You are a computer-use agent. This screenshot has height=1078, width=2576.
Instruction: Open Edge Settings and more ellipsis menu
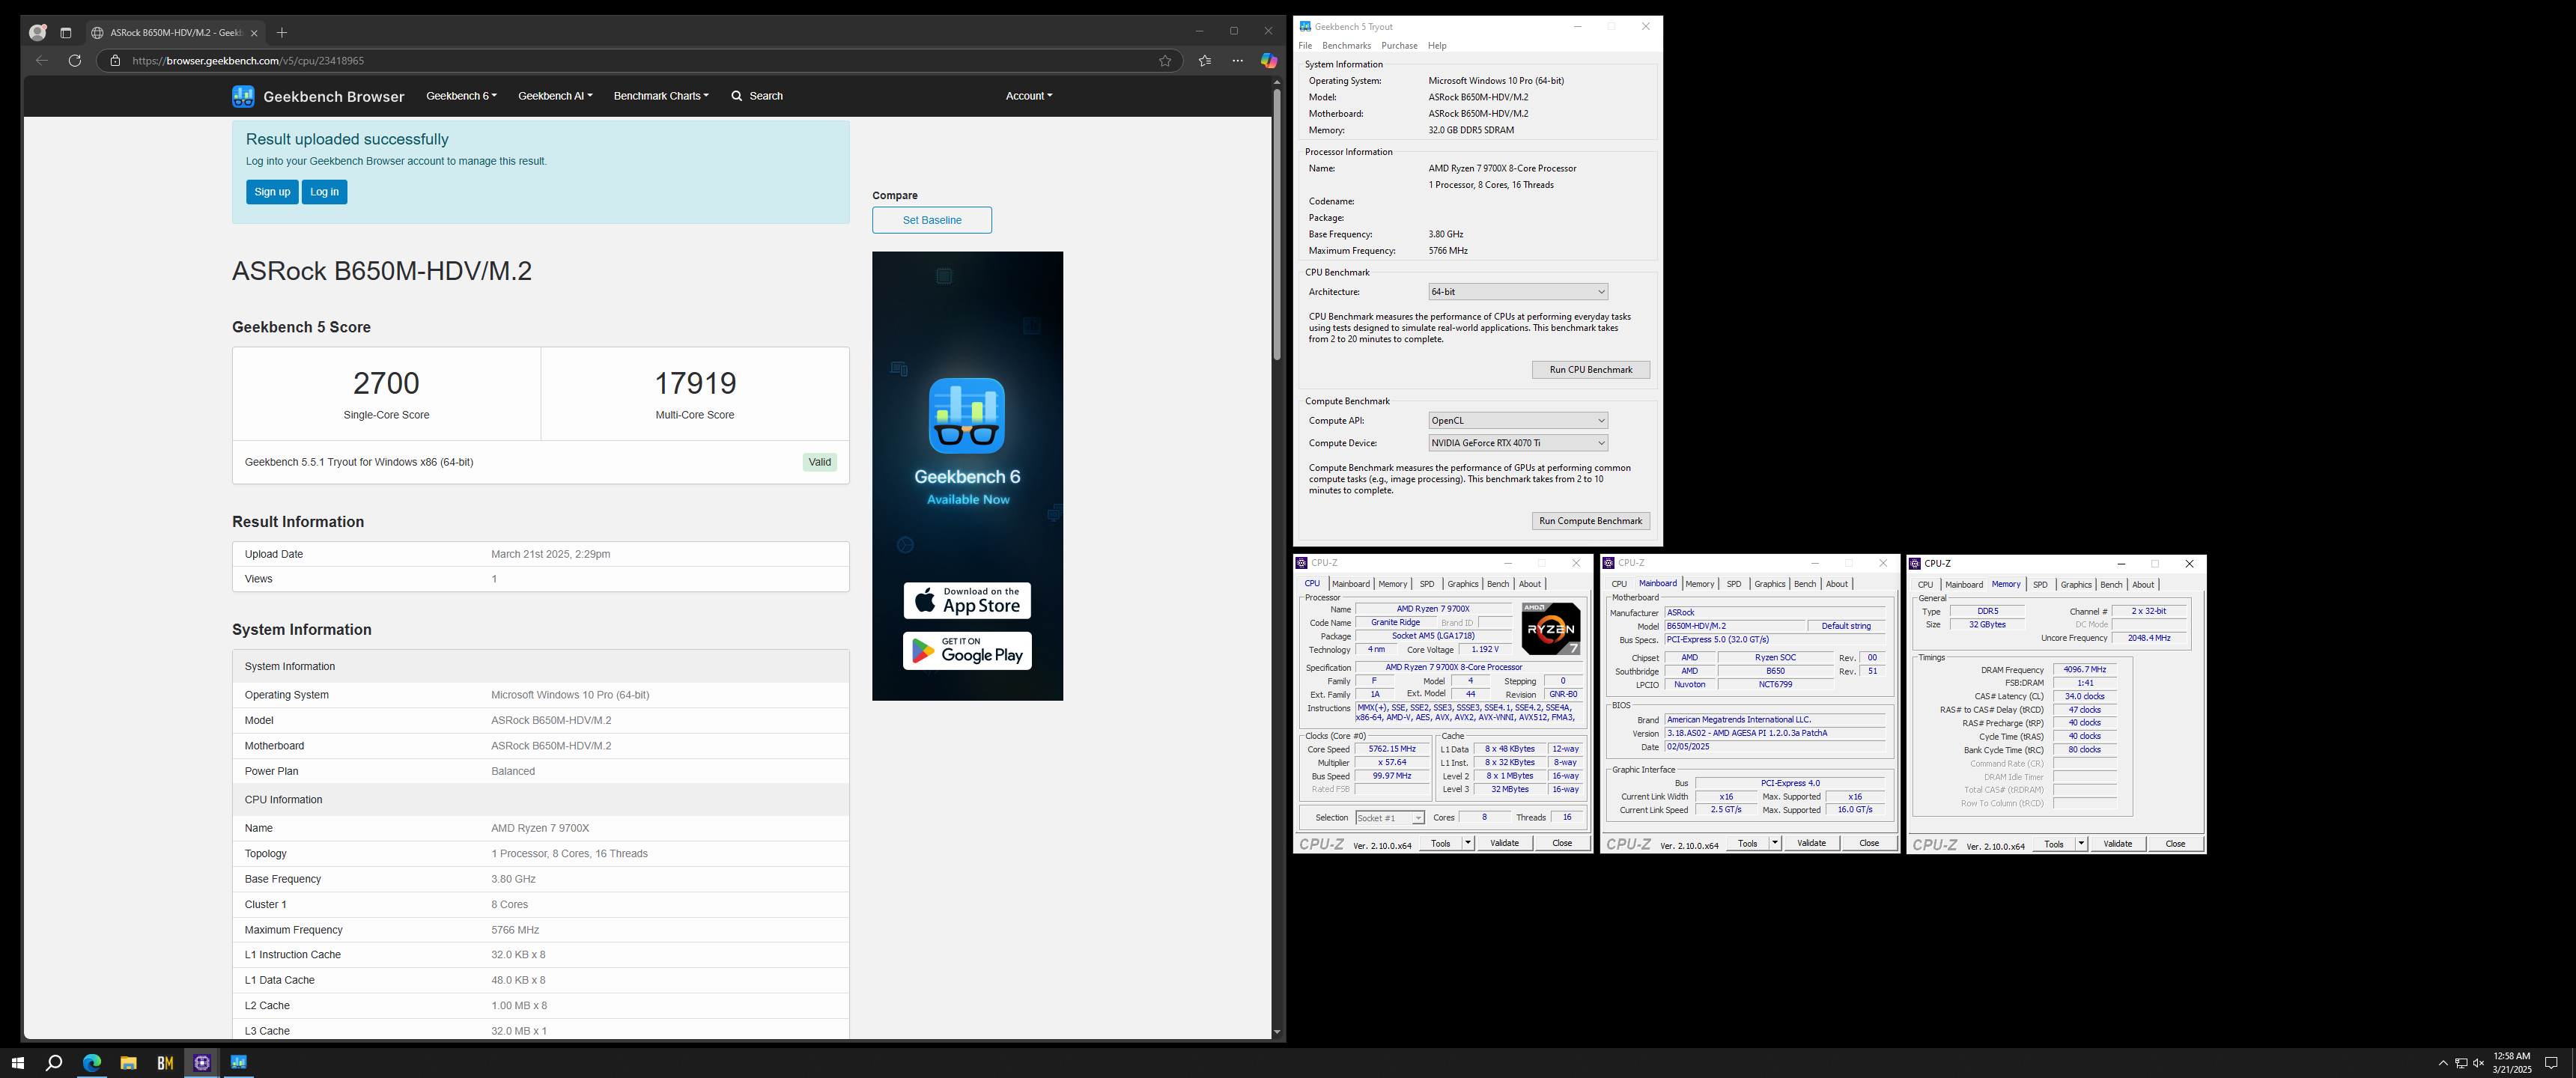click(1238, 61)
